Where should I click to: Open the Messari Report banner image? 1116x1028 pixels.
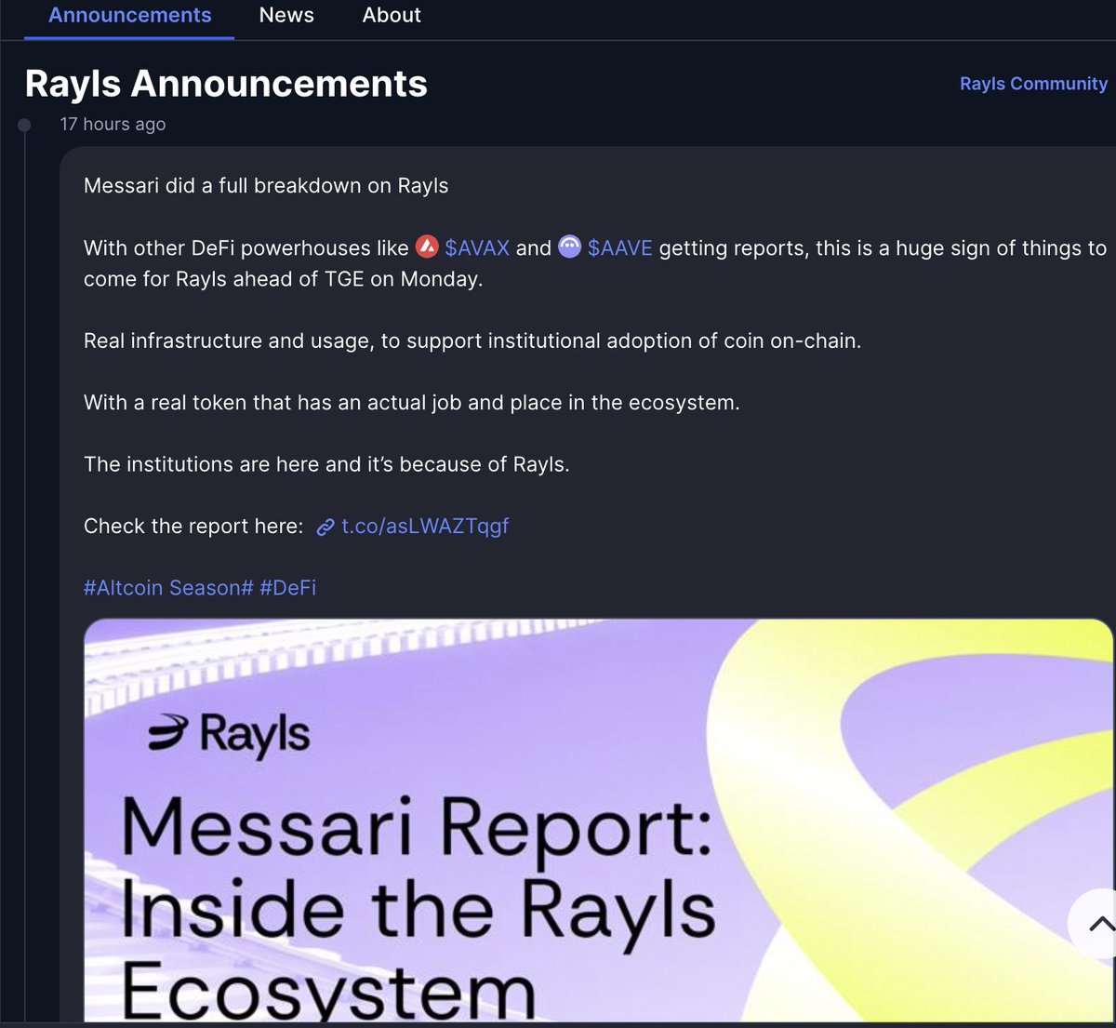point(598,820)
